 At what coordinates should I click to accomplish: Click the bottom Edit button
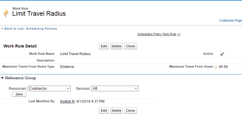click(x=104, y=110)
